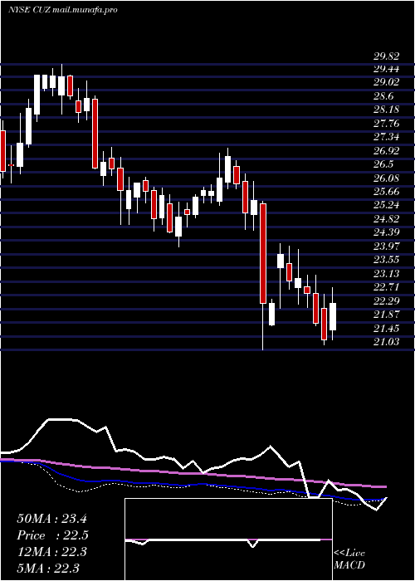Select the 29.02 price axis value
Screen dimensions: 415x581
[387, 82]
